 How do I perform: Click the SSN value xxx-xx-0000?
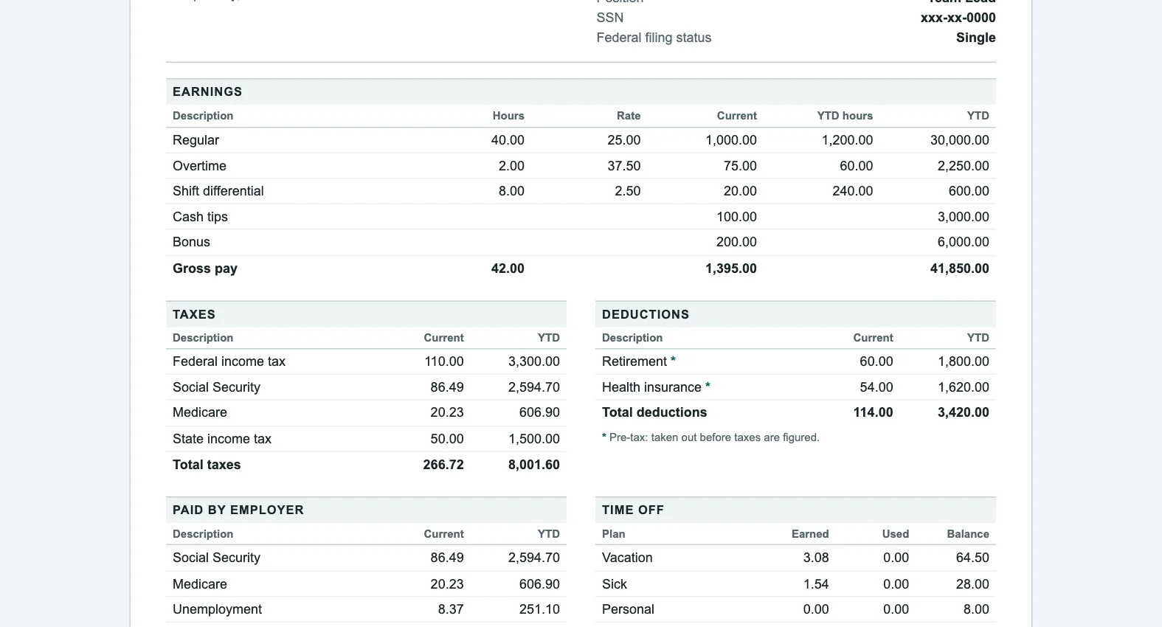coord(958,18)
